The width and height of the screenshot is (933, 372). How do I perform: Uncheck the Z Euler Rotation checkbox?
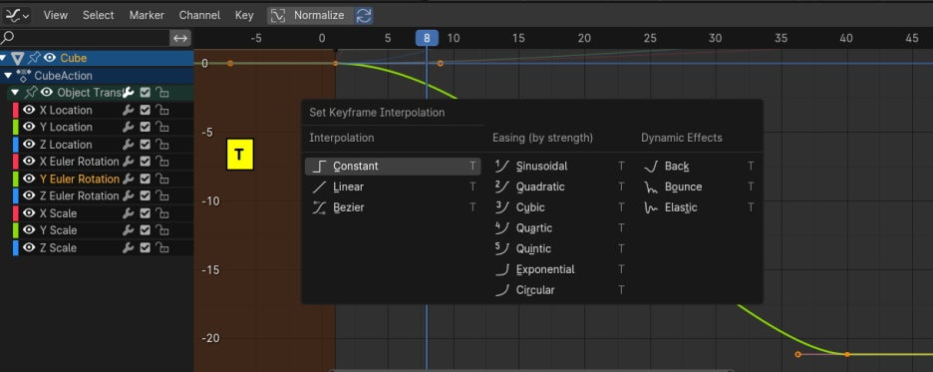tap(145, 195)
